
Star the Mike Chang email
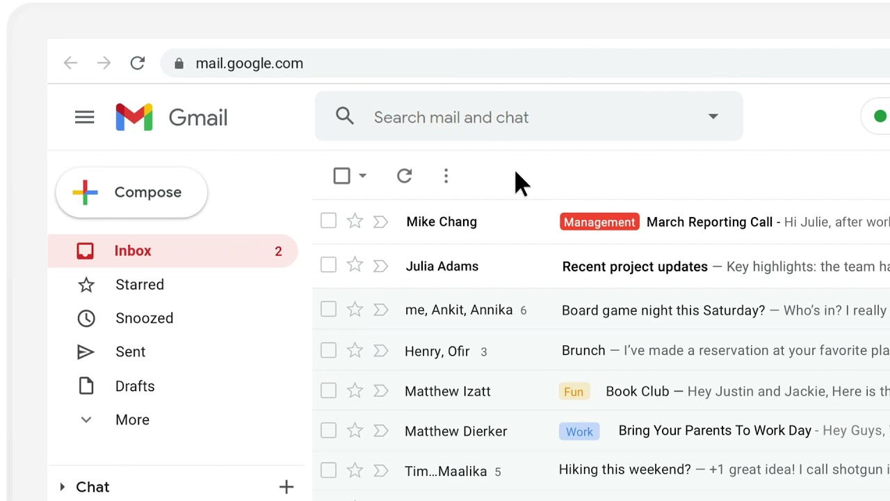click(x=355, y=221)
